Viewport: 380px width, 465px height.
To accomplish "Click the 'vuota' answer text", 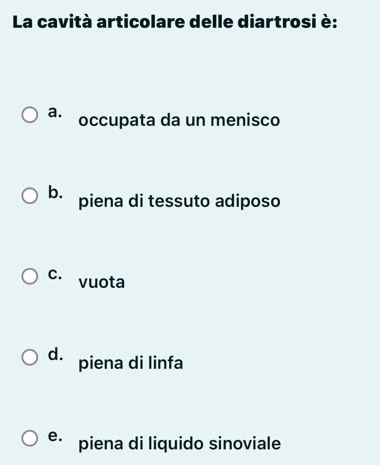I will (102, 283).
